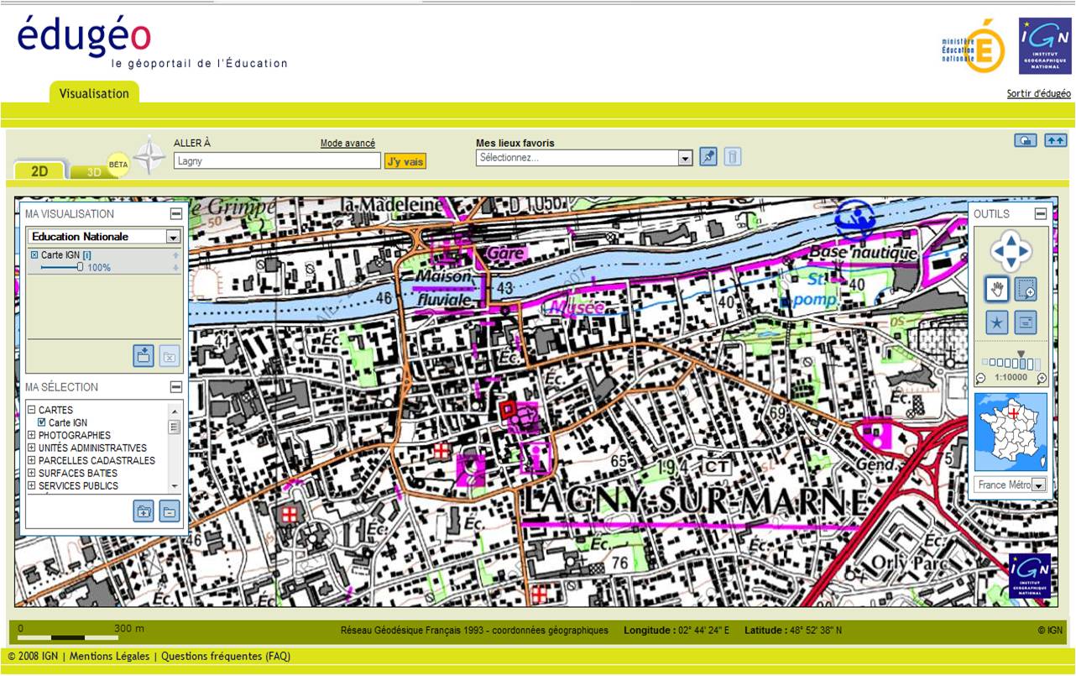The width and height of the screenshot is (1076, 676).
Task: Click the Aller à search field
Action: click(x=277, y=160)
